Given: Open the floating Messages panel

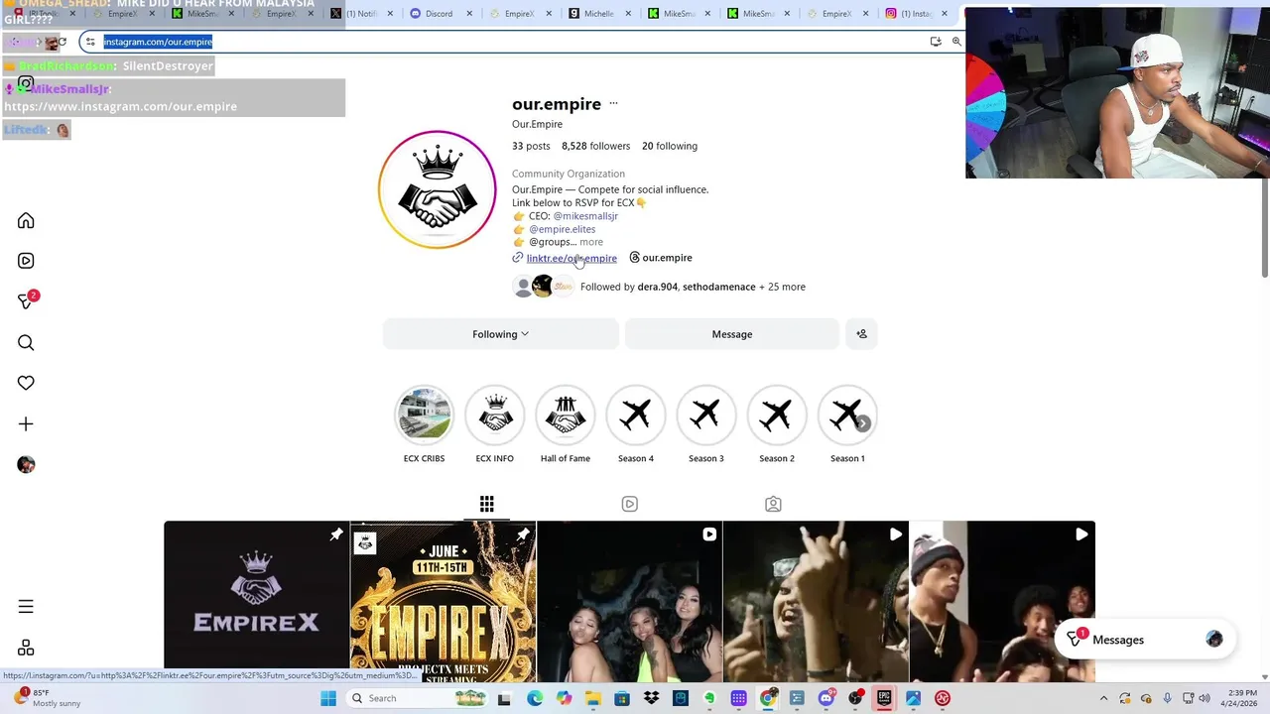Looking at the screenshot, I should click(x=1144, y=640).
